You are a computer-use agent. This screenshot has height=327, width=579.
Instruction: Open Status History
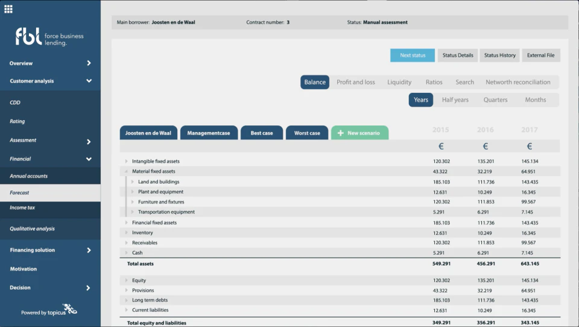coord(500,56)
